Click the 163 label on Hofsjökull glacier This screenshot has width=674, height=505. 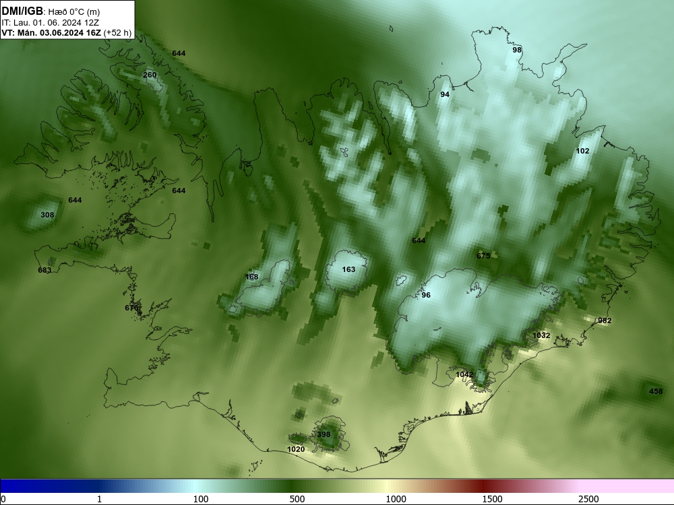[x=348, y=269]
